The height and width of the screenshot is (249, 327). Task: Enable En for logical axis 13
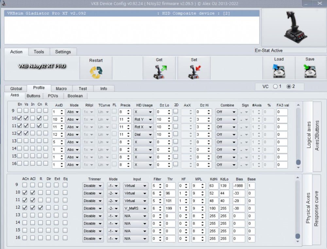click(x=19, y=141)
